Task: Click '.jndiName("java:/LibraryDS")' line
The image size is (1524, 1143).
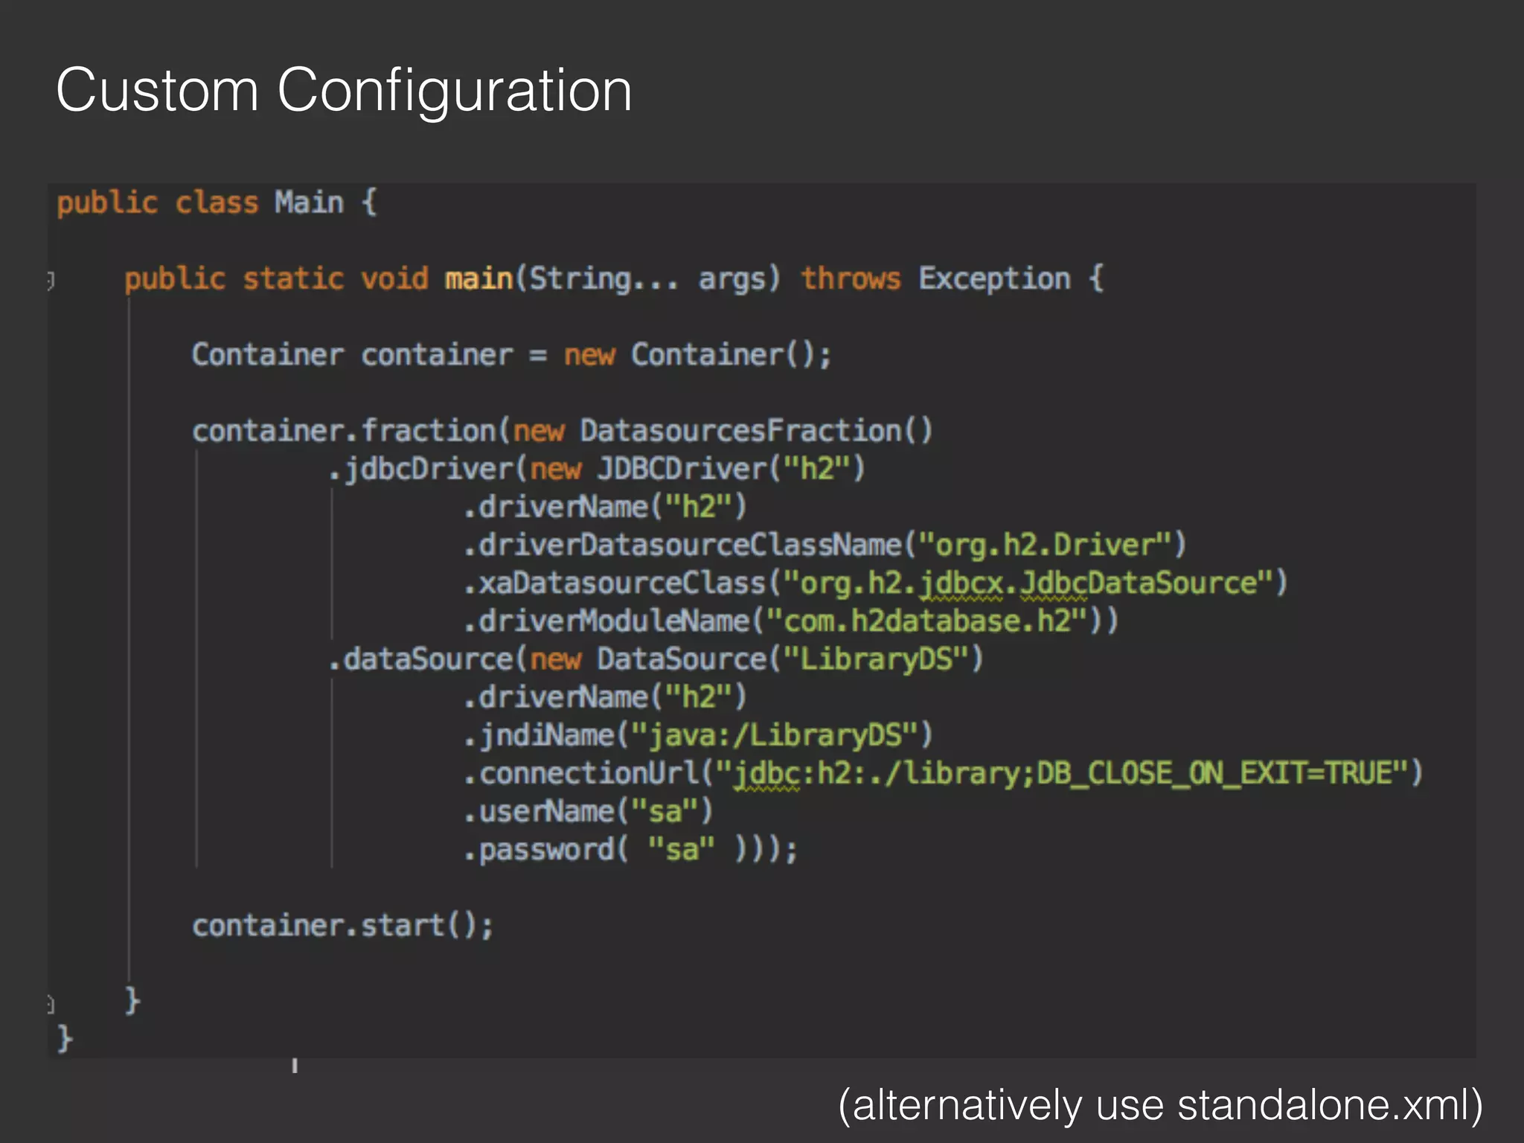Action: [698, 735]
